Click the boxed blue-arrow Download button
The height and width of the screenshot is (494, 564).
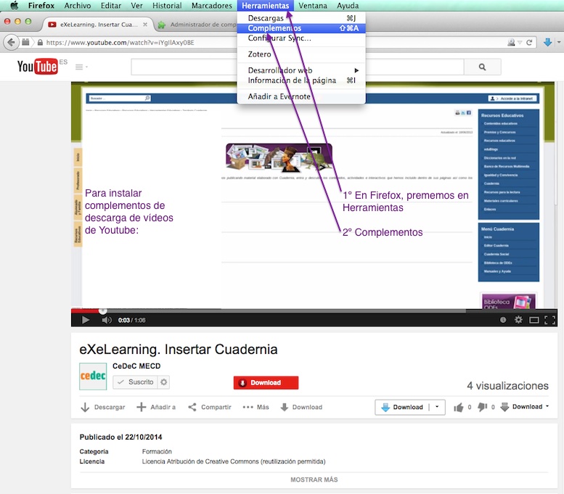403,407
